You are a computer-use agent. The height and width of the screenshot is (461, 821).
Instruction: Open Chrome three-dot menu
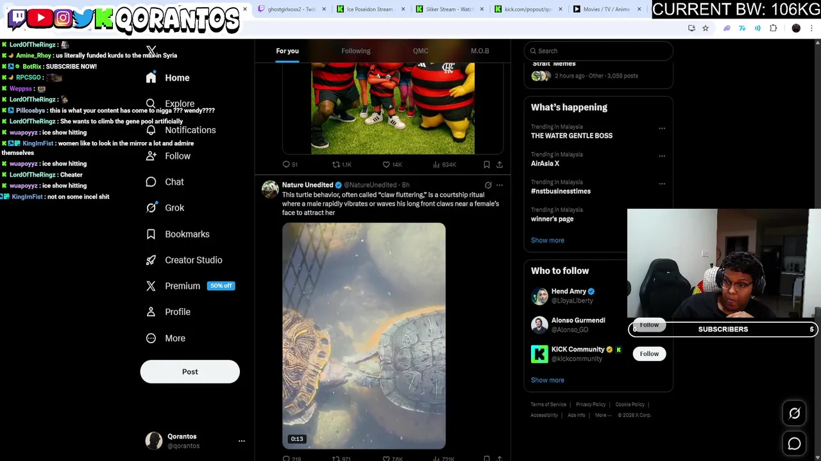pyautogui.click(x=812, y=28)
